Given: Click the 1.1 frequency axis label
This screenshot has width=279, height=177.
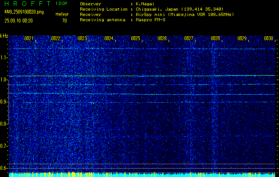Looking at the screenshot, I should (4, 58).
